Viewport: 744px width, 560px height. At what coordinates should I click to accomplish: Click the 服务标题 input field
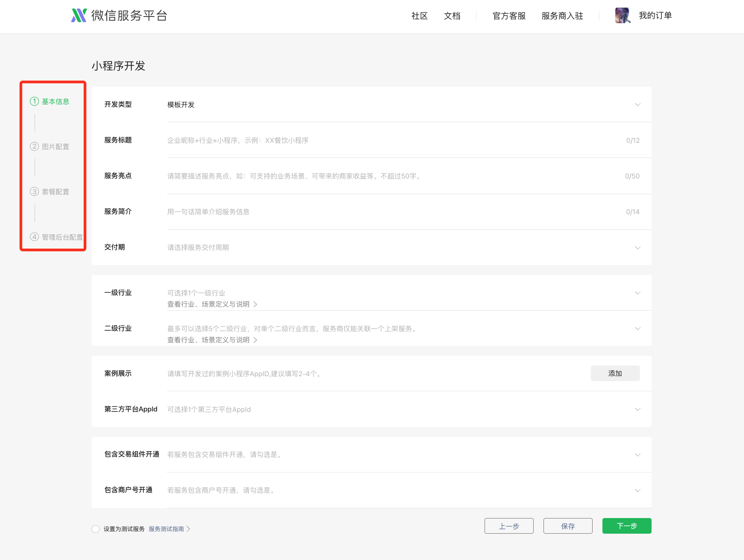click(393, 141)
